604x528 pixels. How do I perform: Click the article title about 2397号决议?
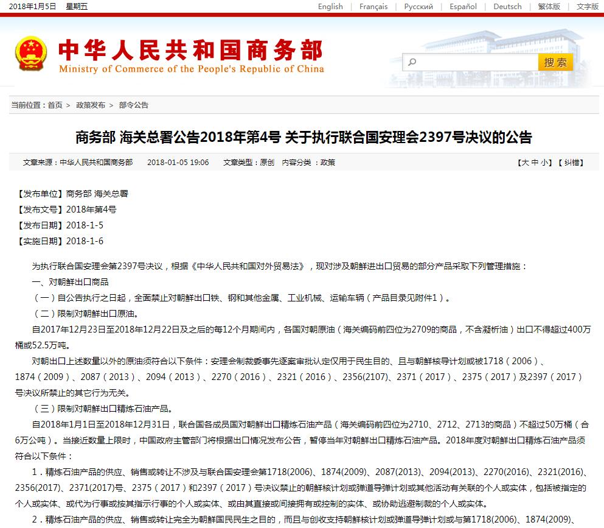pyautogui.click(x=304, y=137)
